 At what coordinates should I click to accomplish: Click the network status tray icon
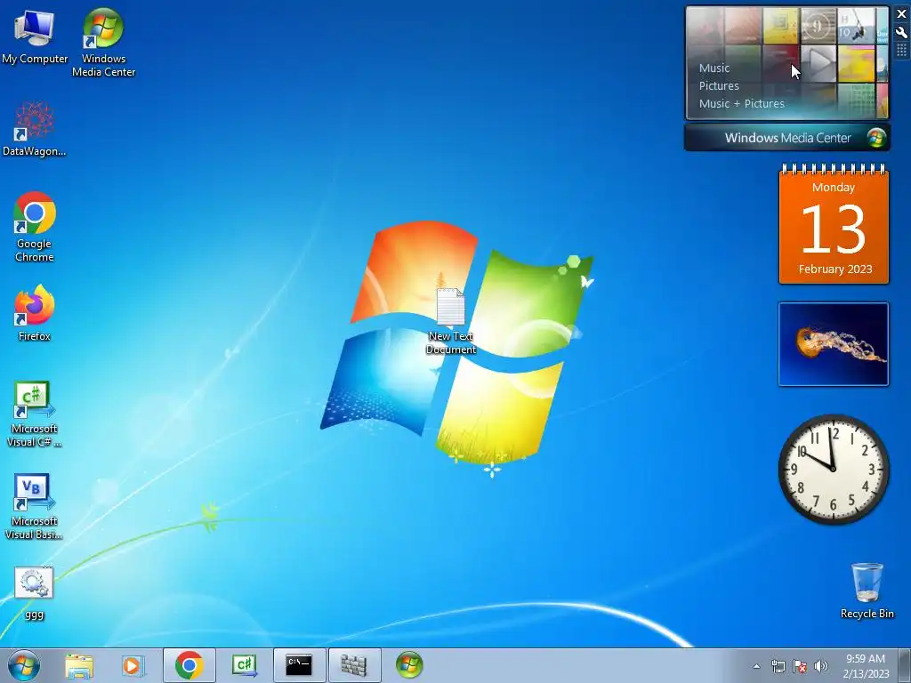tap(778, 666)
